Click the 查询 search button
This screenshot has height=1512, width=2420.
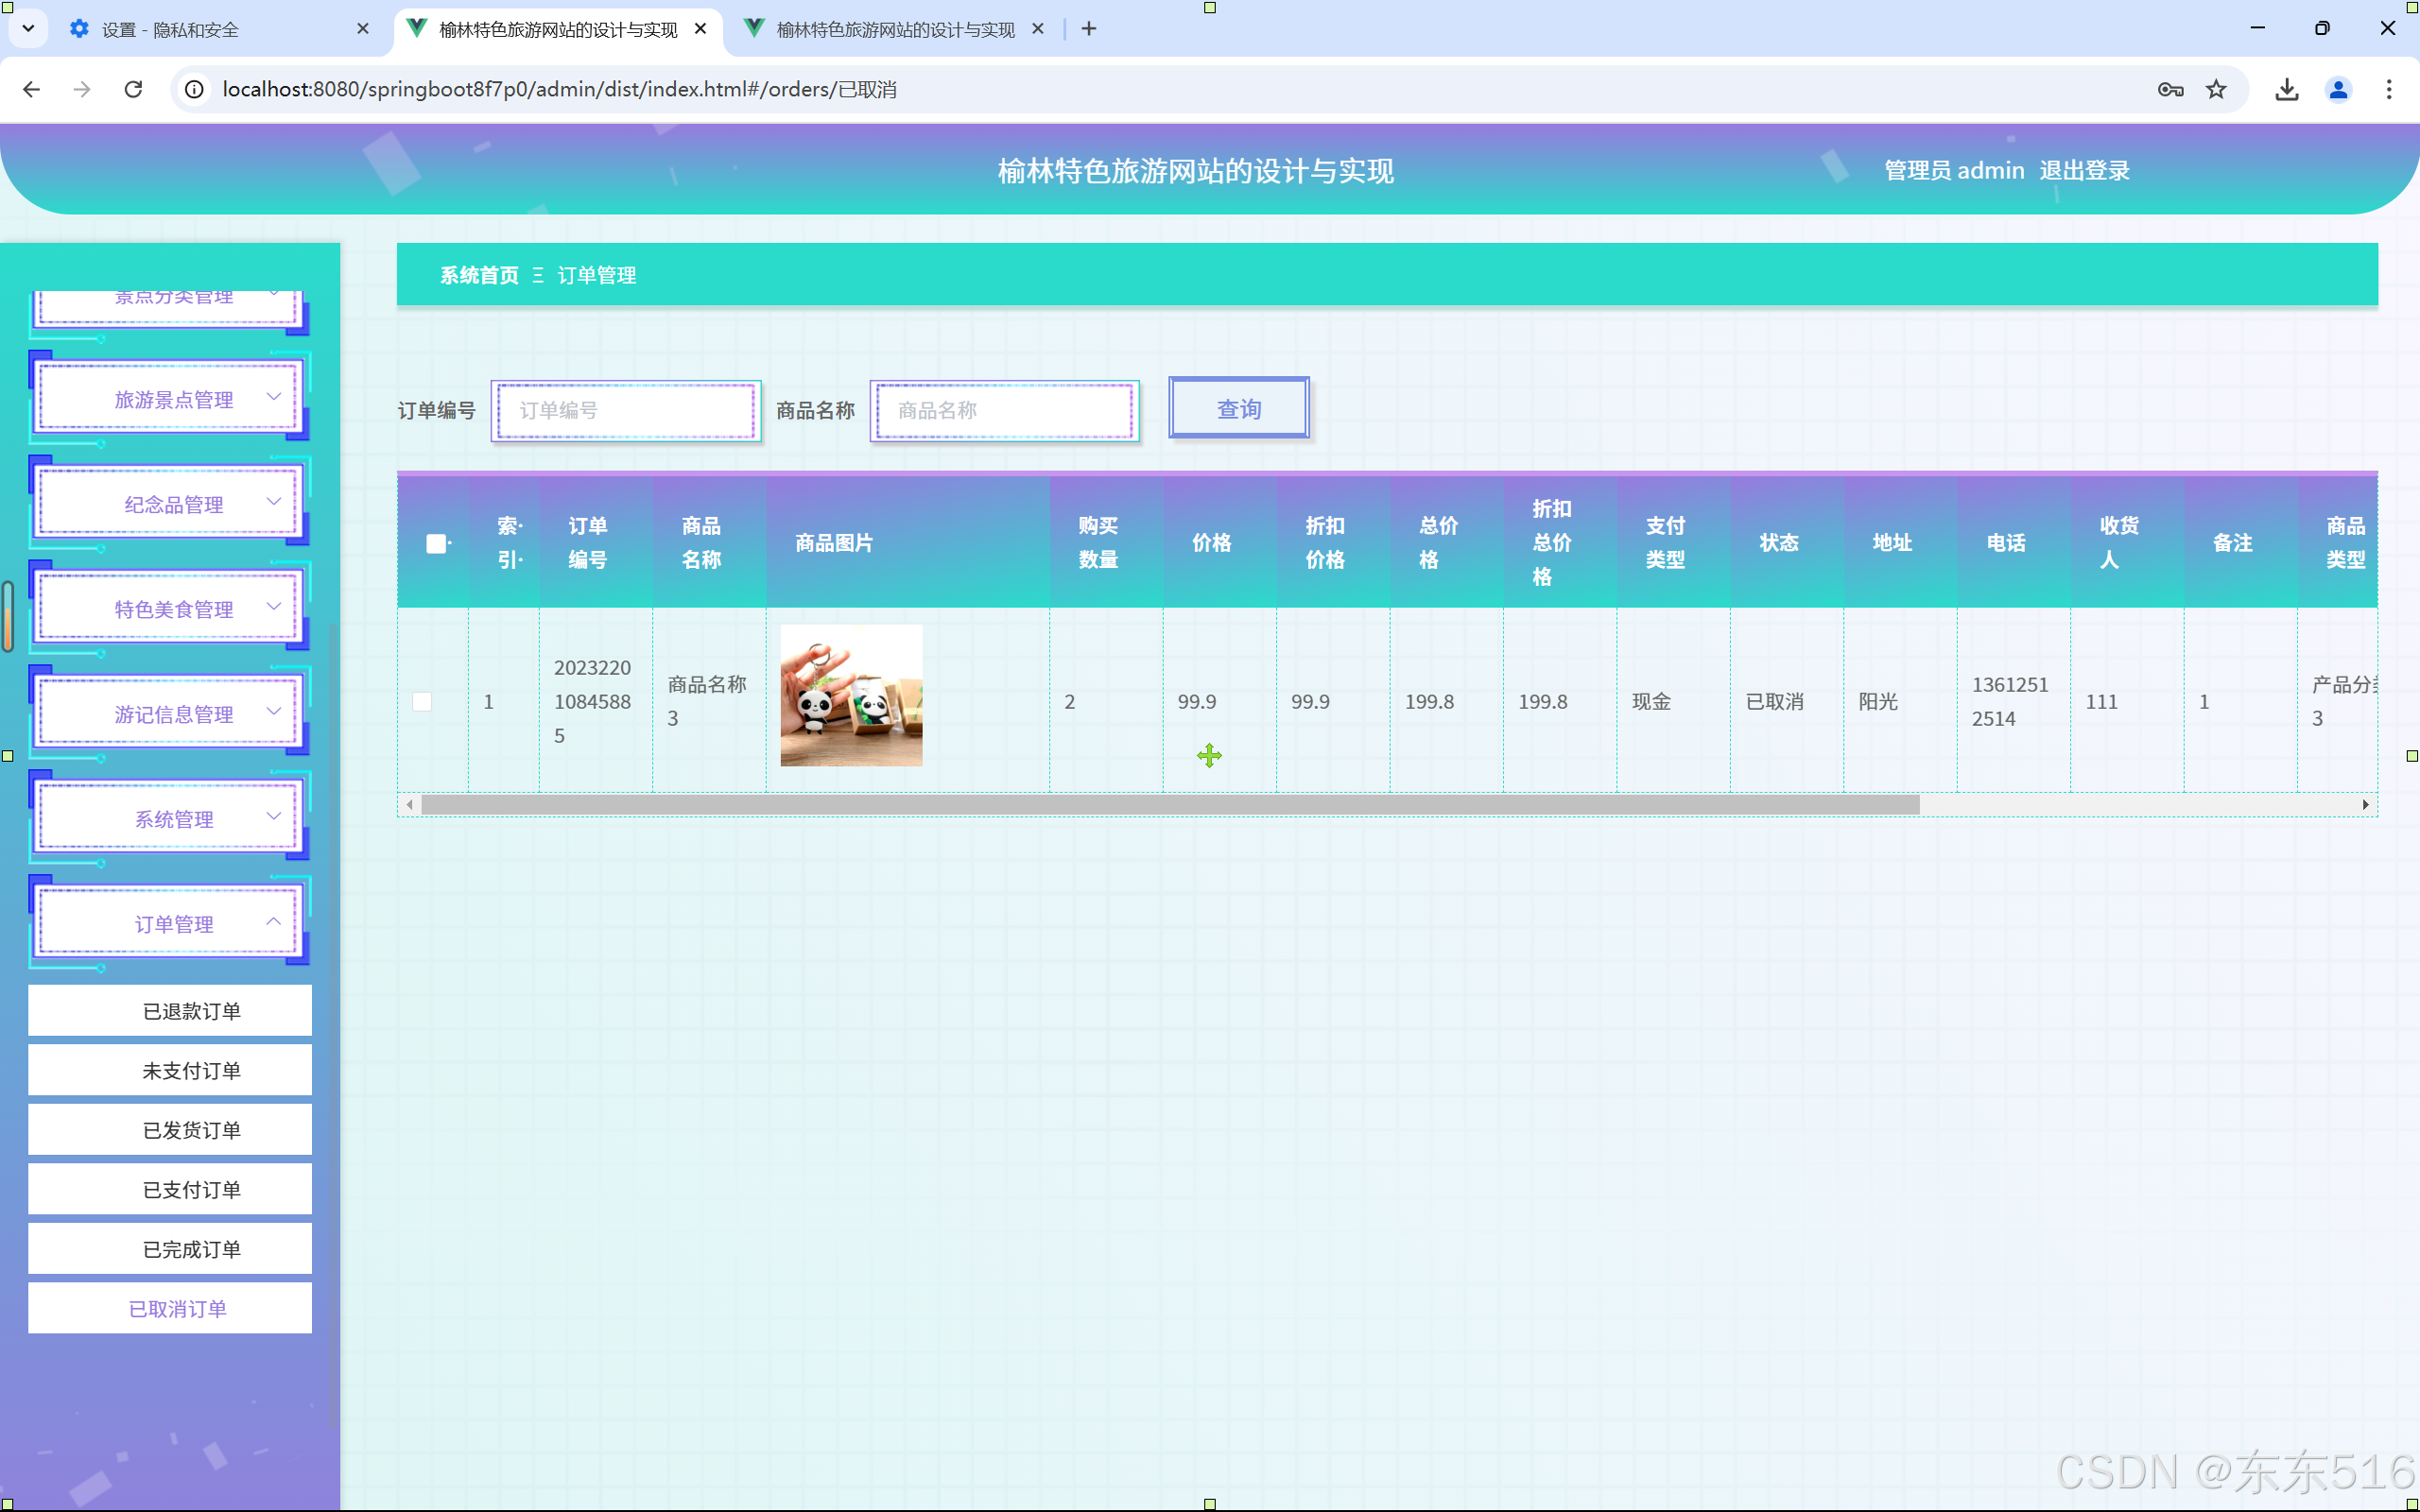1238,409
